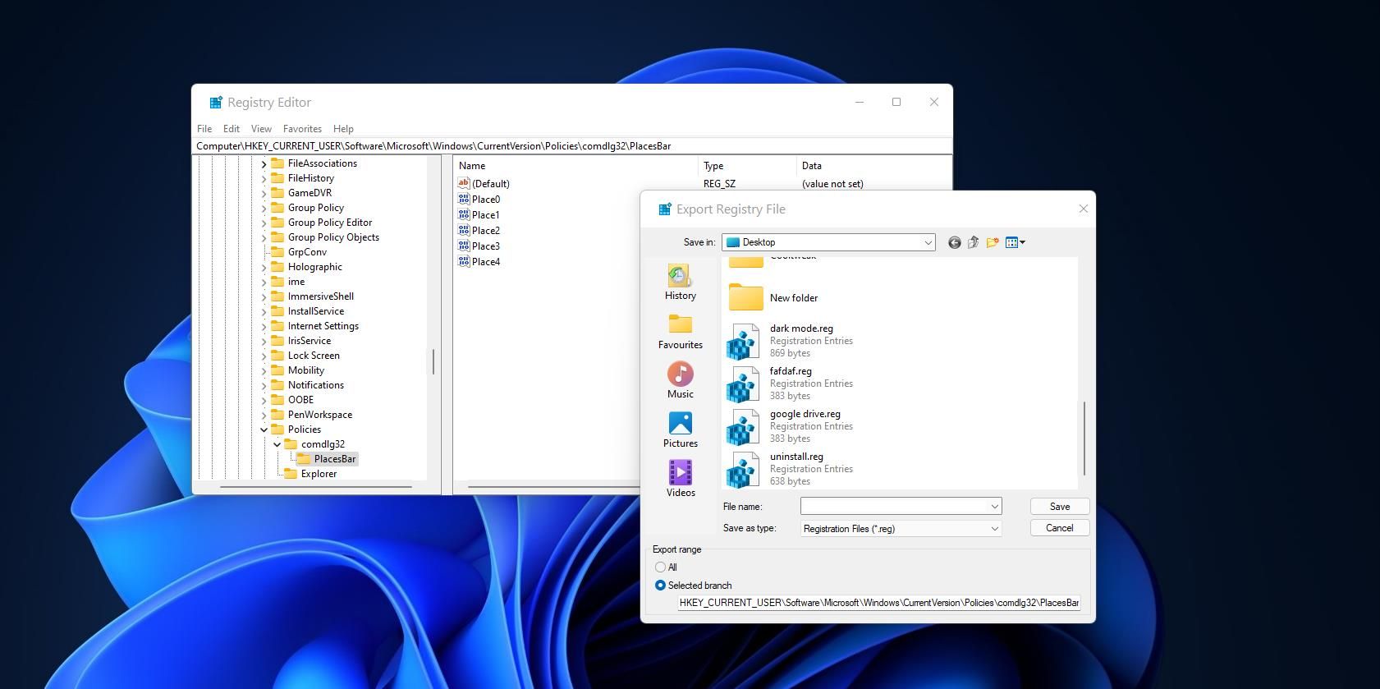The height and width of the screenshot is (689, 1380).
Task: Select the Selected branch radio option
Action: tap(660, 586)
